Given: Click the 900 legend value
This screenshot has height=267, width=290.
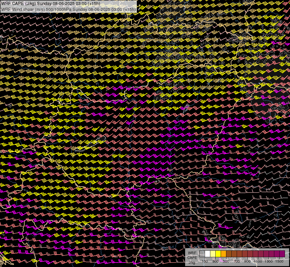Looking at the screenshot, I should [247, 261].
